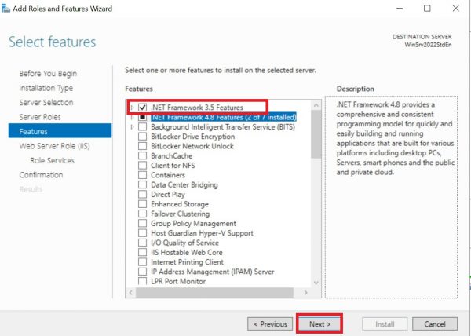
Task: Uncheck .NET Framework 3.5 Features checkbox
Action: click(x=142, y=108)
